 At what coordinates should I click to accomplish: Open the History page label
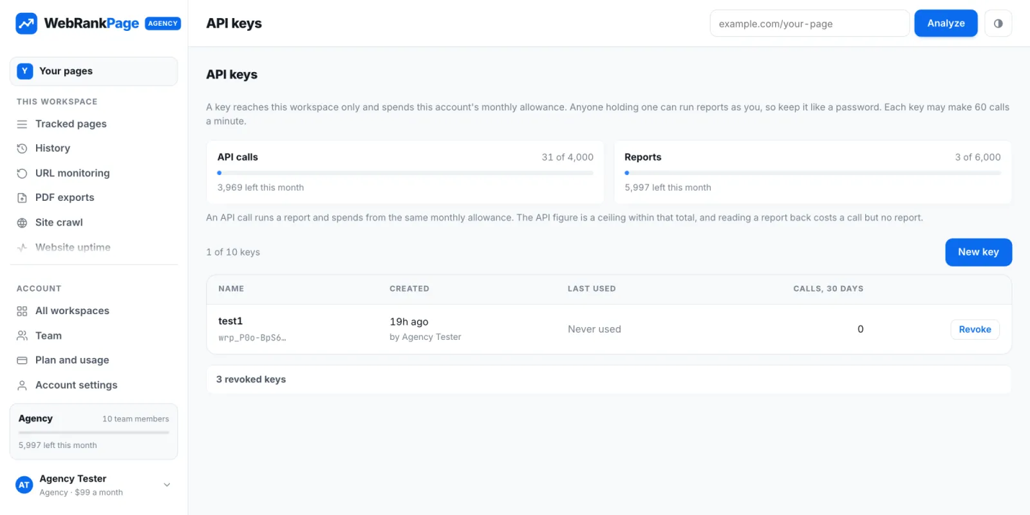53,148
